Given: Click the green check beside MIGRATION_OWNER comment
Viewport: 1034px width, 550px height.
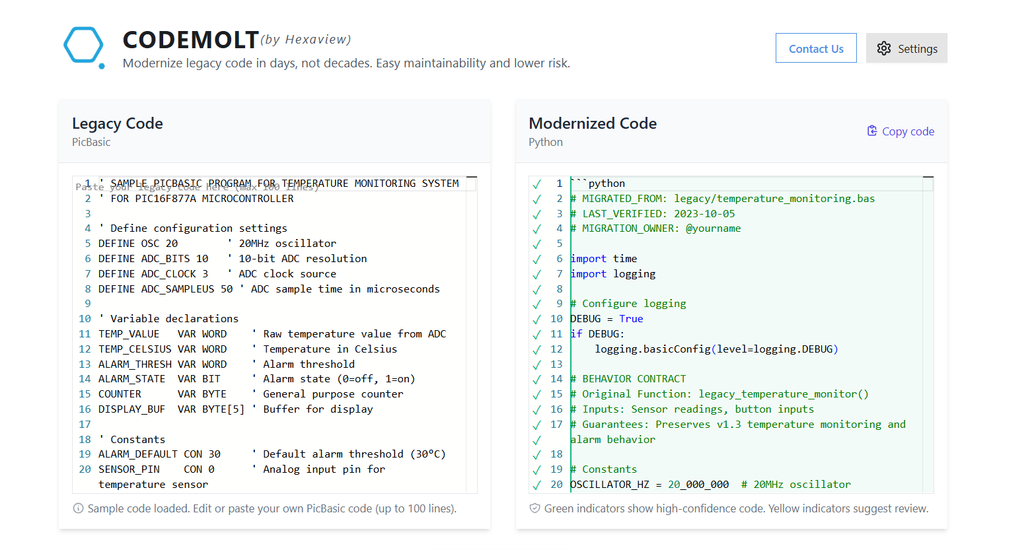Looking at the screenshot, I should tap(536, 228).
